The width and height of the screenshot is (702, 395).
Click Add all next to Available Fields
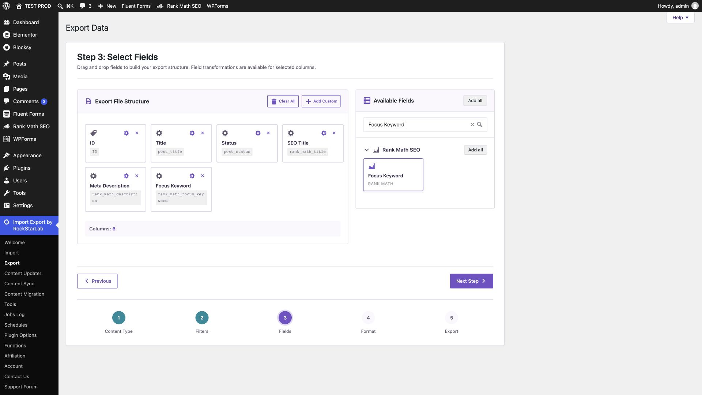475,101
